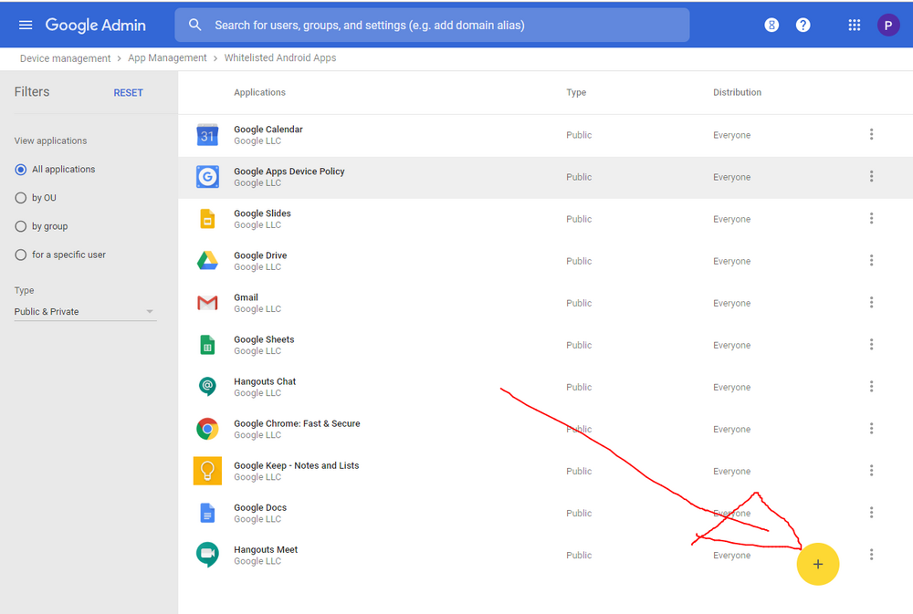The width and height of the screenshot is (913, 614).
Task: Open the three-dot menu for Google Keep
Action: pos(871,470)
